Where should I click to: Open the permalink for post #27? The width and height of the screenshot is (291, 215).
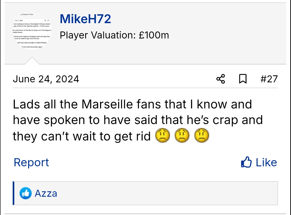[x=269, y=79]
